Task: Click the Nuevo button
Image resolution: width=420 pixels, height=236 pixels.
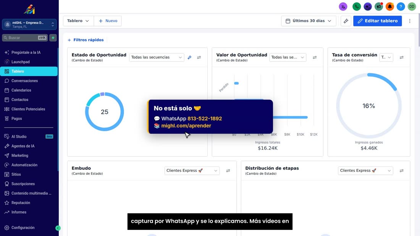Action: 108,21
